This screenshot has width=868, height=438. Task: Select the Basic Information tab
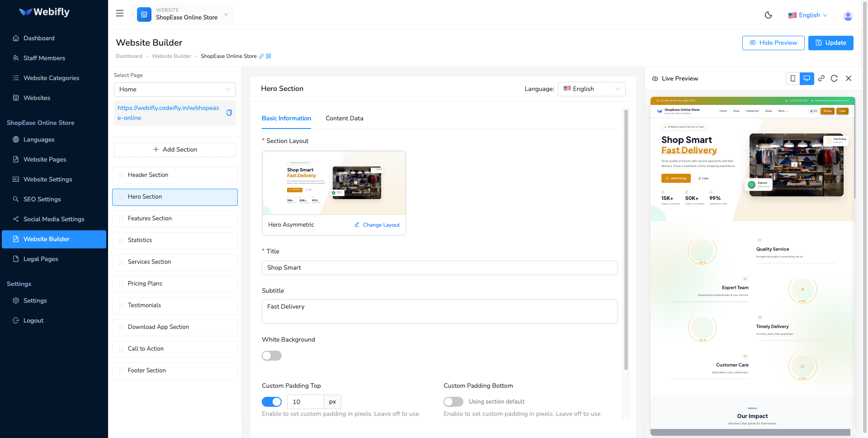(x=286, y=118)
